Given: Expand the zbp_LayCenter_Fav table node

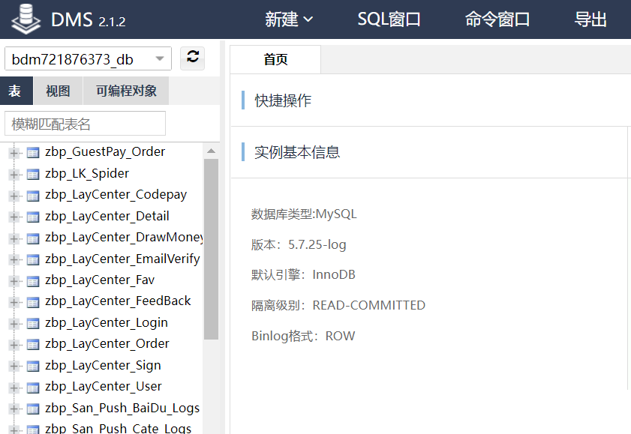Looking at the screenshot, I should pos(14,281).
